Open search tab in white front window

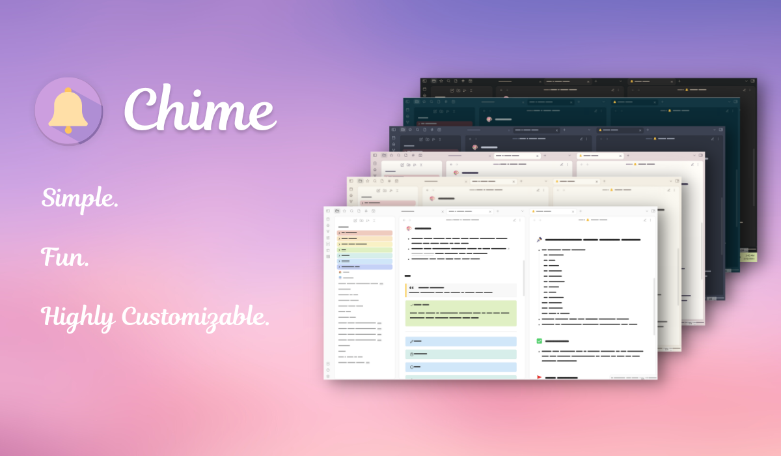(351, 210)
